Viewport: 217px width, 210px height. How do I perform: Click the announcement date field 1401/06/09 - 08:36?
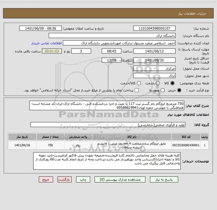[41, 28]
